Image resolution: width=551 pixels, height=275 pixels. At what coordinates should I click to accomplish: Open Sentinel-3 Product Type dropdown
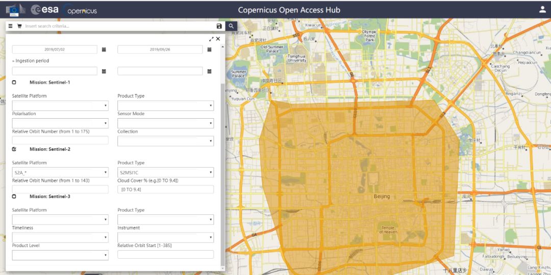tap(165, 219)
